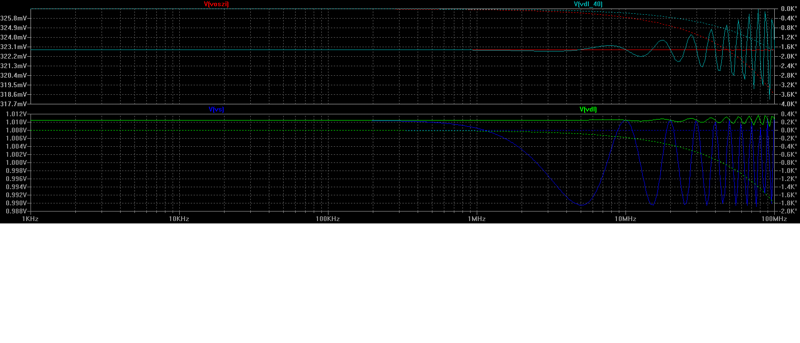Select the 324.0mV axis tick label
Screen dimensions: 800x343
coord(13,37)
